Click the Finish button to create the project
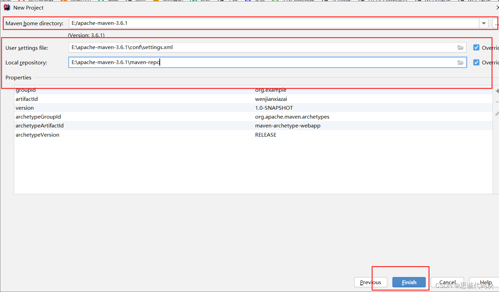499x292 pixels. (409, 282)
